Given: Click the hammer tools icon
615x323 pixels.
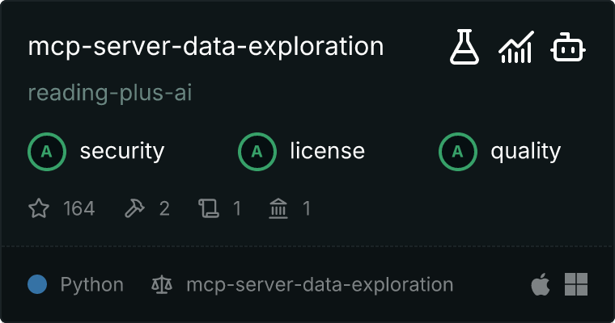Looking at the screenshot, I should click(134, 208).
